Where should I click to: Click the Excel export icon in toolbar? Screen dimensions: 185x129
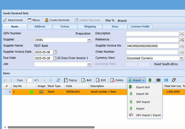point(150,80)
